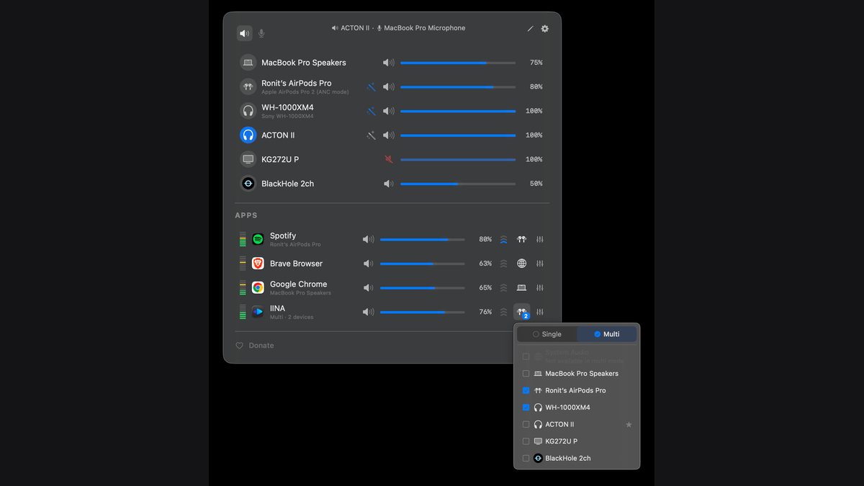Click the highlighted ACTON II headphone icon

248,135
